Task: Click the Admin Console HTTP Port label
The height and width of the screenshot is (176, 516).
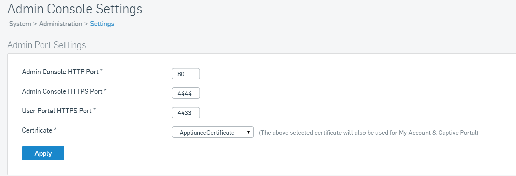Action: tap(60, 72)
